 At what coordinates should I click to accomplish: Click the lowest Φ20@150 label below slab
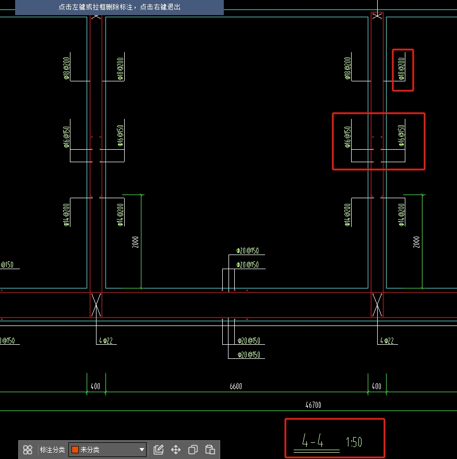pos(249,355)
